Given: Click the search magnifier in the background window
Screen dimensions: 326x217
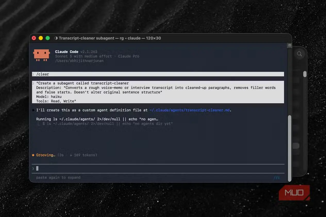Looking at the screenshot, I should [299, 54].
